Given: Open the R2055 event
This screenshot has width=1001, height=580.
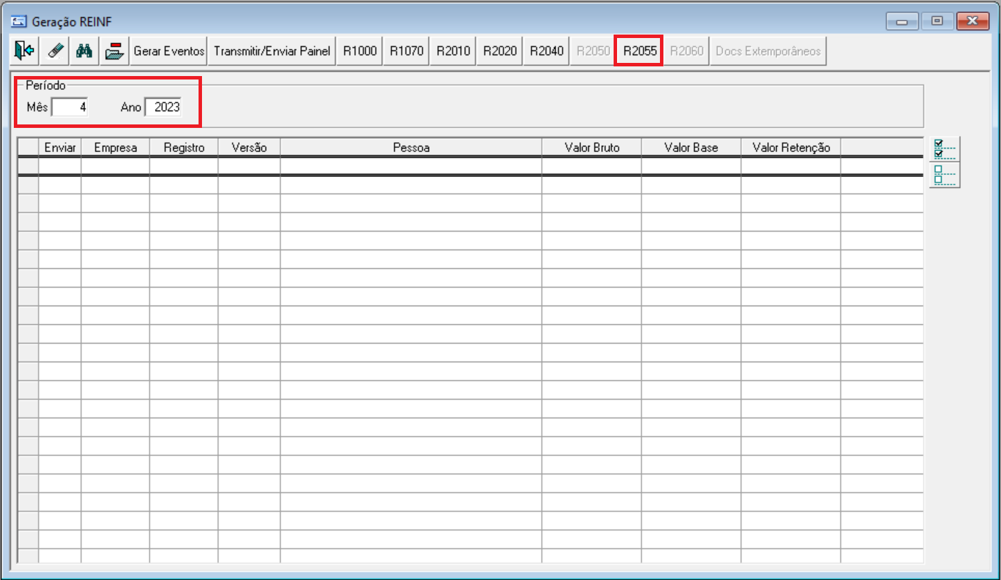Looking at the screenshot, I should pyautogui.click(x=640, y=51).
